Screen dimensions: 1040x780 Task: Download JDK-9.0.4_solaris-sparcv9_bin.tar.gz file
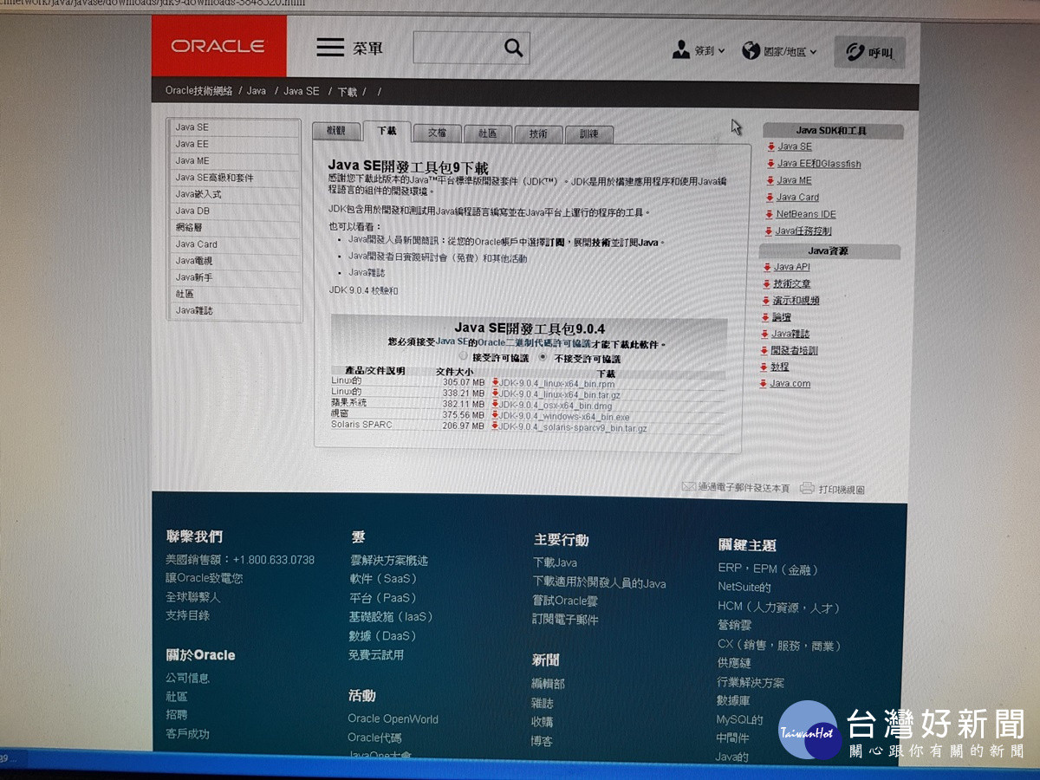coord(572,428)
